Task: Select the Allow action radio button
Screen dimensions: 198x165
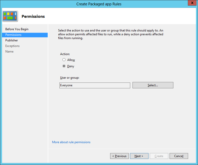Action: [64, 60]
